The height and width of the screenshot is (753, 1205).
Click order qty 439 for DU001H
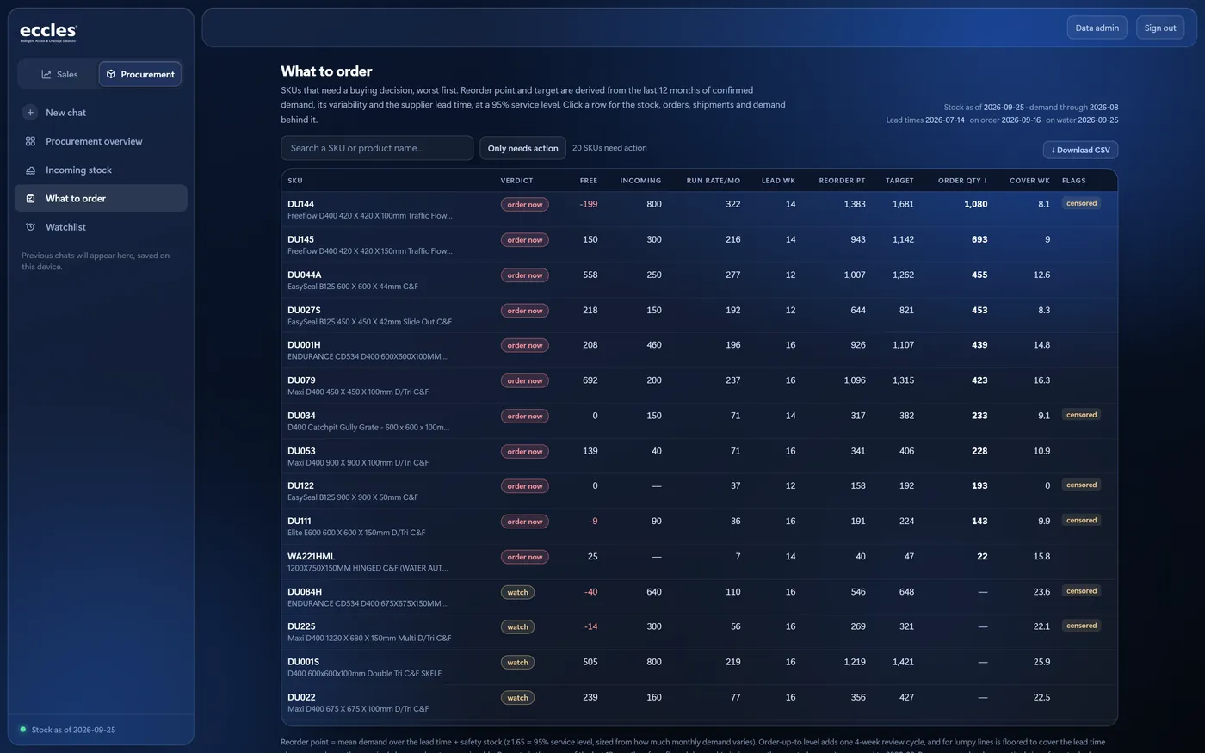coord(979,345)
